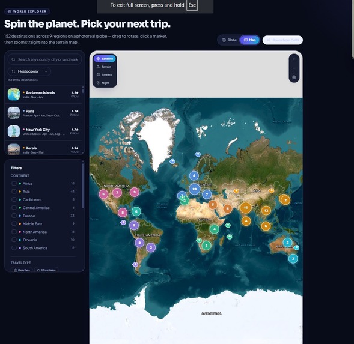Image resolution: width=354 pixels, height=344 pixels.
Task: Open the Paris destination row
Action: pos(43,113)
